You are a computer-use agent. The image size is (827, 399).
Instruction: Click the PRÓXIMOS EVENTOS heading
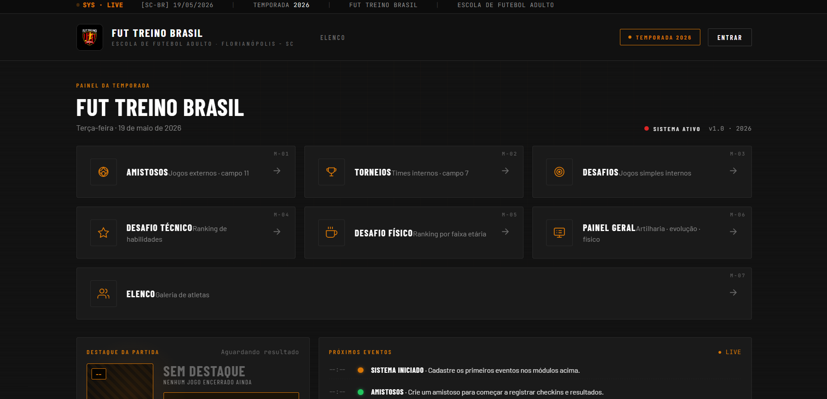coord(360,352)
